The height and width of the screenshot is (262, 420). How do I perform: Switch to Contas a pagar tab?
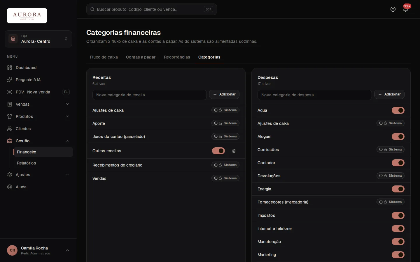point(141,57)
